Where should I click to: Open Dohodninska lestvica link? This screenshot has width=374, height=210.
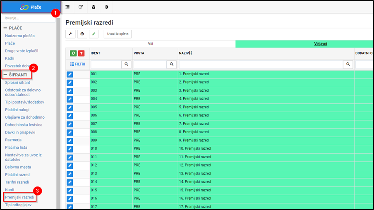click(x=24, y=125)
